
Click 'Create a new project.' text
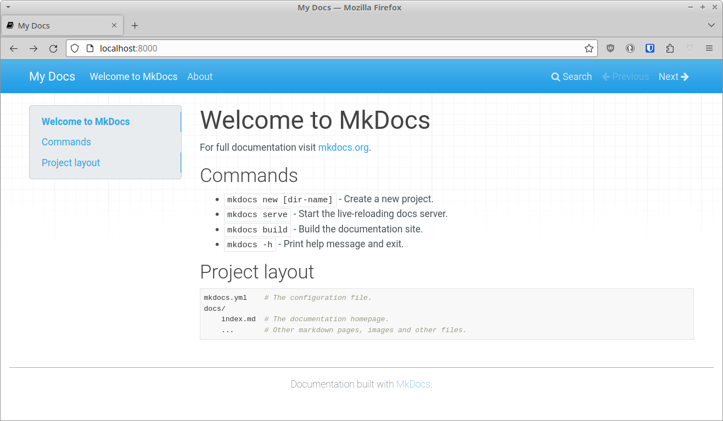tap(389, 199)
